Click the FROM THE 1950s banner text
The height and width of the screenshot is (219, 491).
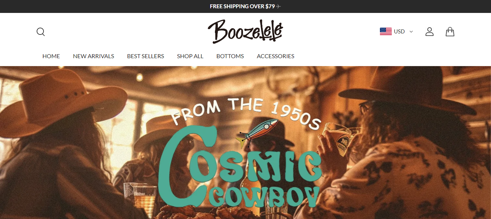(x=246, y=111)
